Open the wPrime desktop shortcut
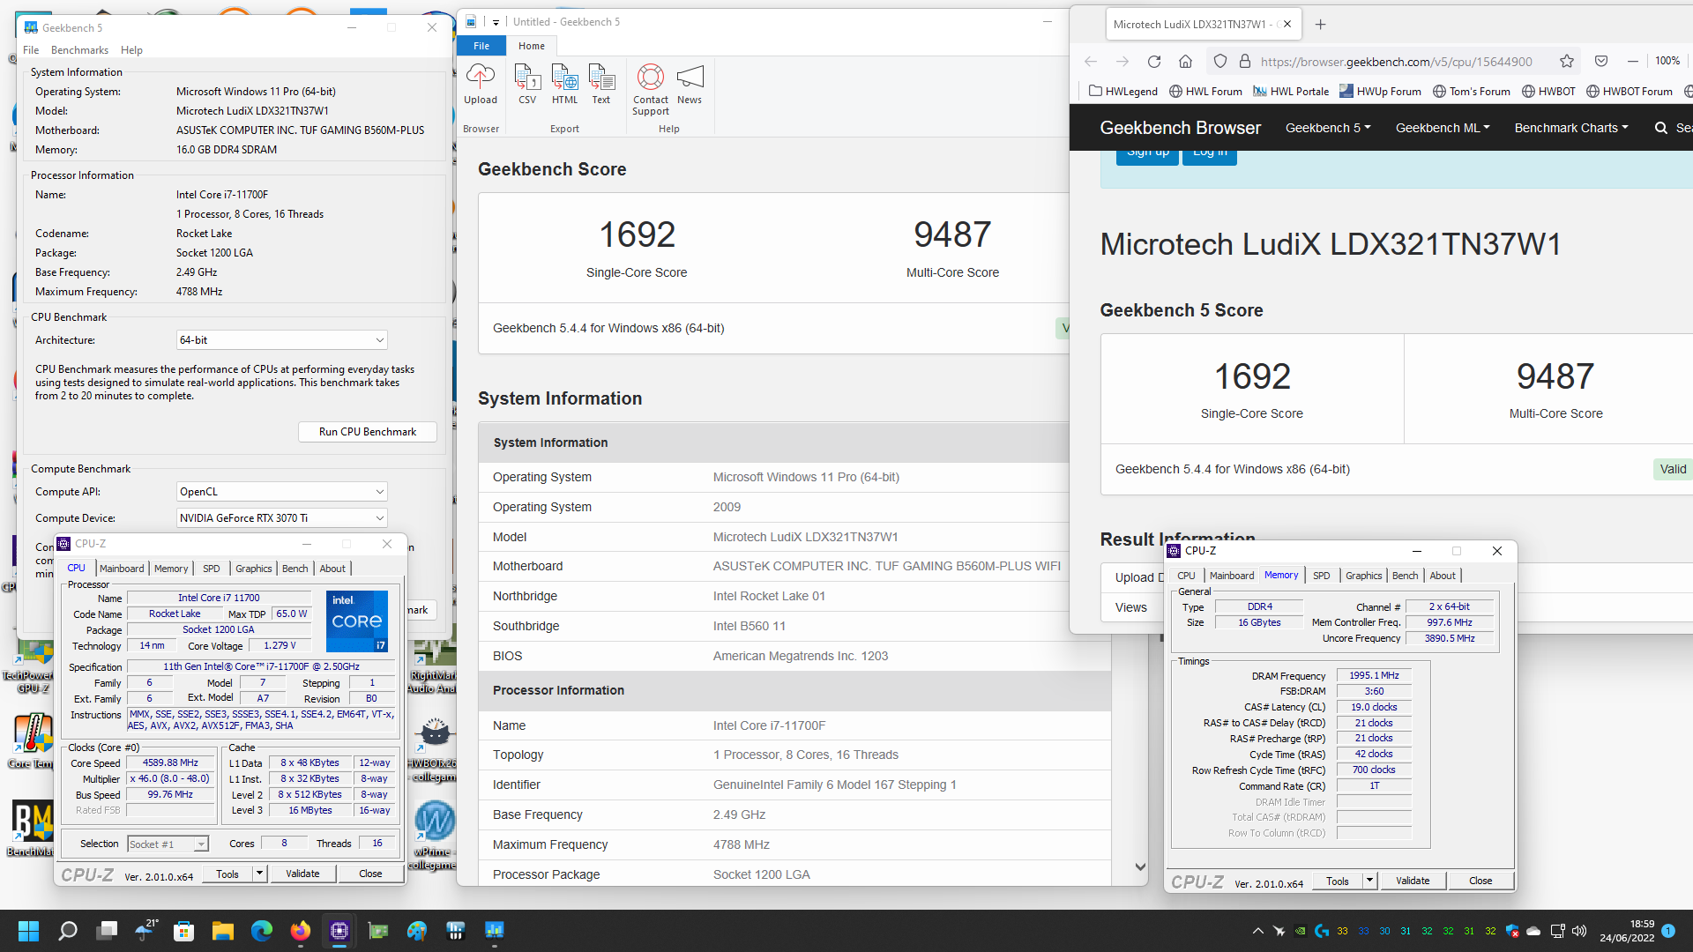 (434, 834)
